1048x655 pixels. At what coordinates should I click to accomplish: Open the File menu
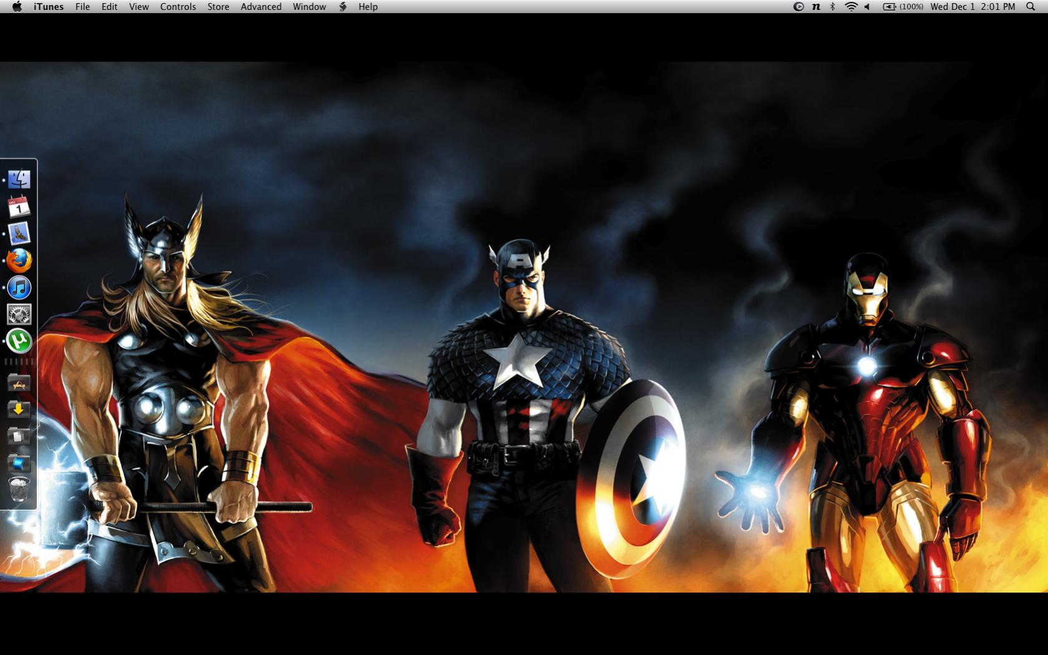click(82, 7)
